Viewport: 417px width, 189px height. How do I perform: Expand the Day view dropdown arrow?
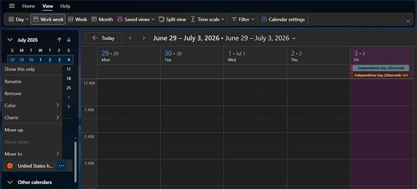click(27, 19)
